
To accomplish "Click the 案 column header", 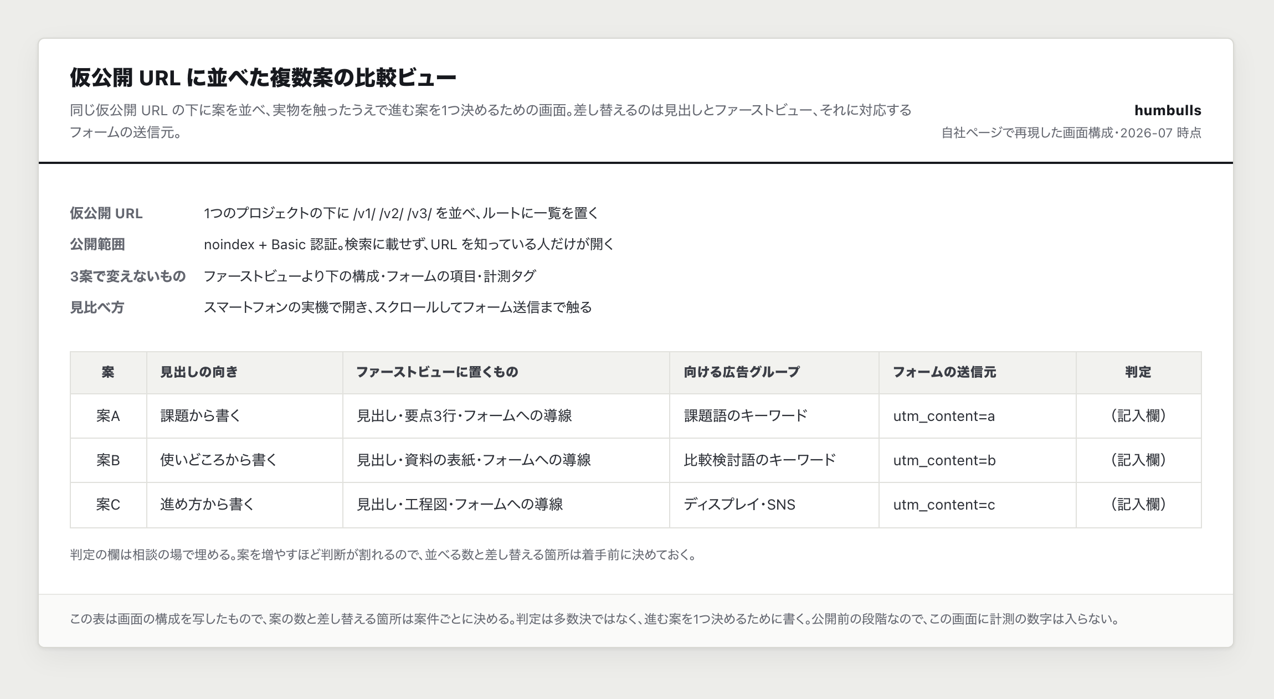I will 109,372.
